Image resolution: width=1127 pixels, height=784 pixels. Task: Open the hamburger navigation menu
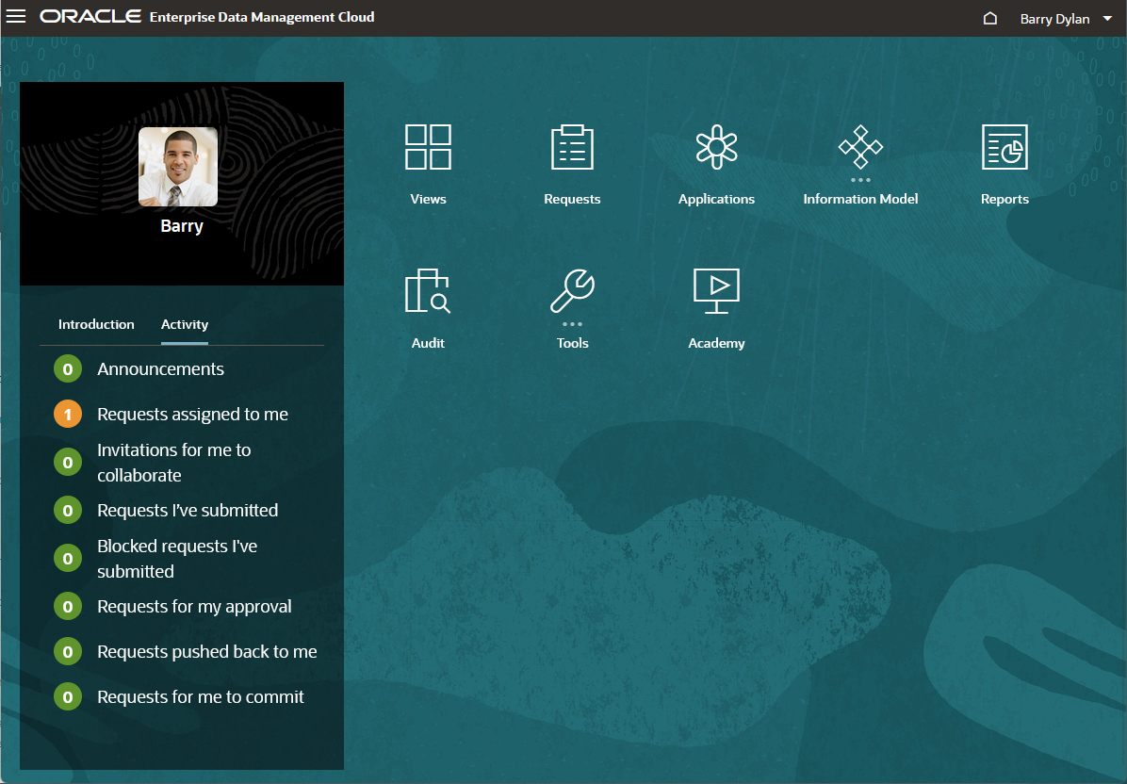click(16, 17)
